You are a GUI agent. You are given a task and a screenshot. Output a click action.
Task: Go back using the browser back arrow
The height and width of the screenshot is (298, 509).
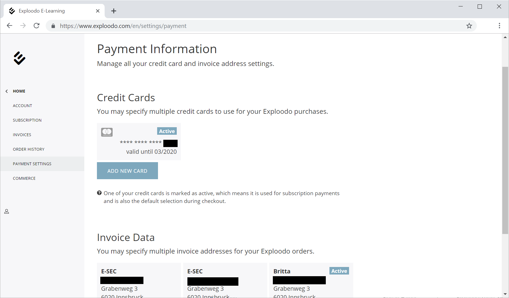point(10,26)
